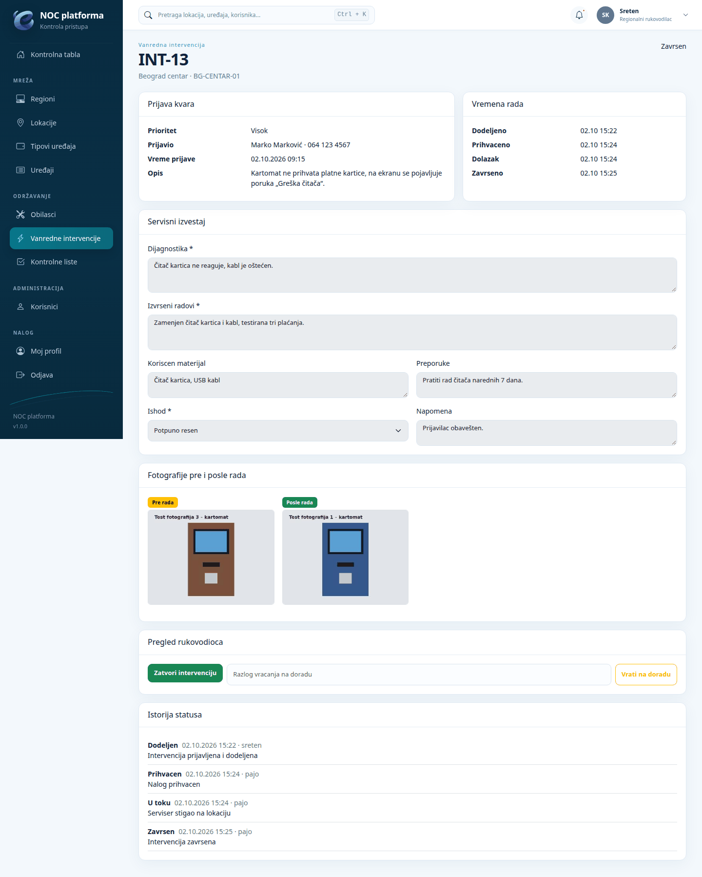This screenshot has height=877, width=702.
Task: Click the Odjava logout icon
Action: (x=20, y=375)
